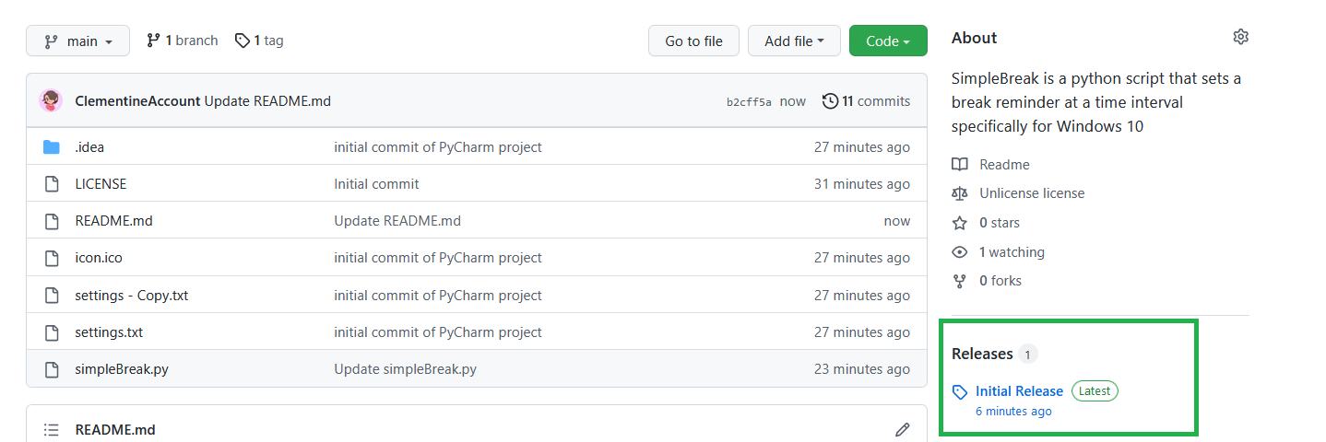The height and width of the screenshot is (442, 1326).
Task: Click the ClementineAccount avatar image
Action: [51, 101]
